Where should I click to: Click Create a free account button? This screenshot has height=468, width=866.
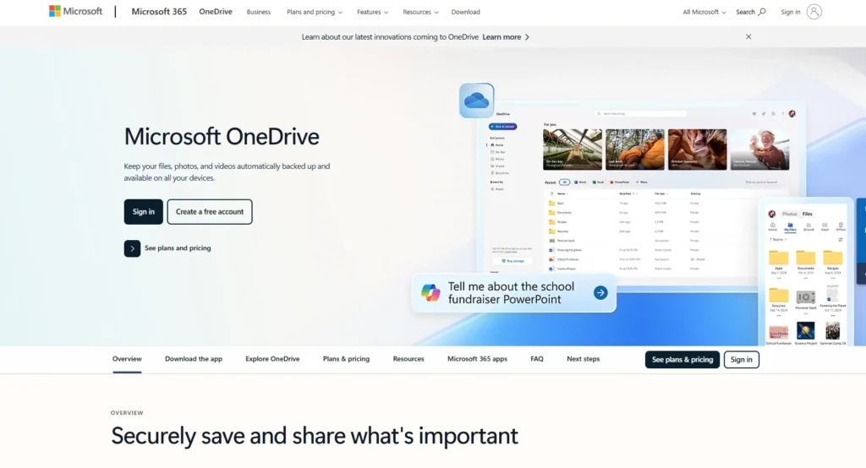point(210,212)
